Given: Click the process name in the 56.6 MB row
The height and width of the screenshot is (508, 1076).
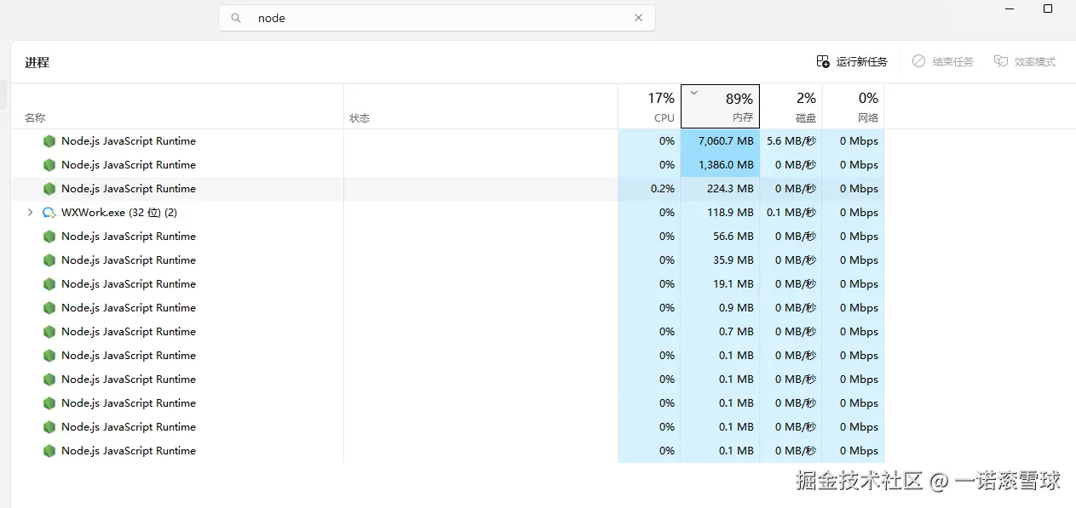Looking at the screenshot, I should 129,237.
